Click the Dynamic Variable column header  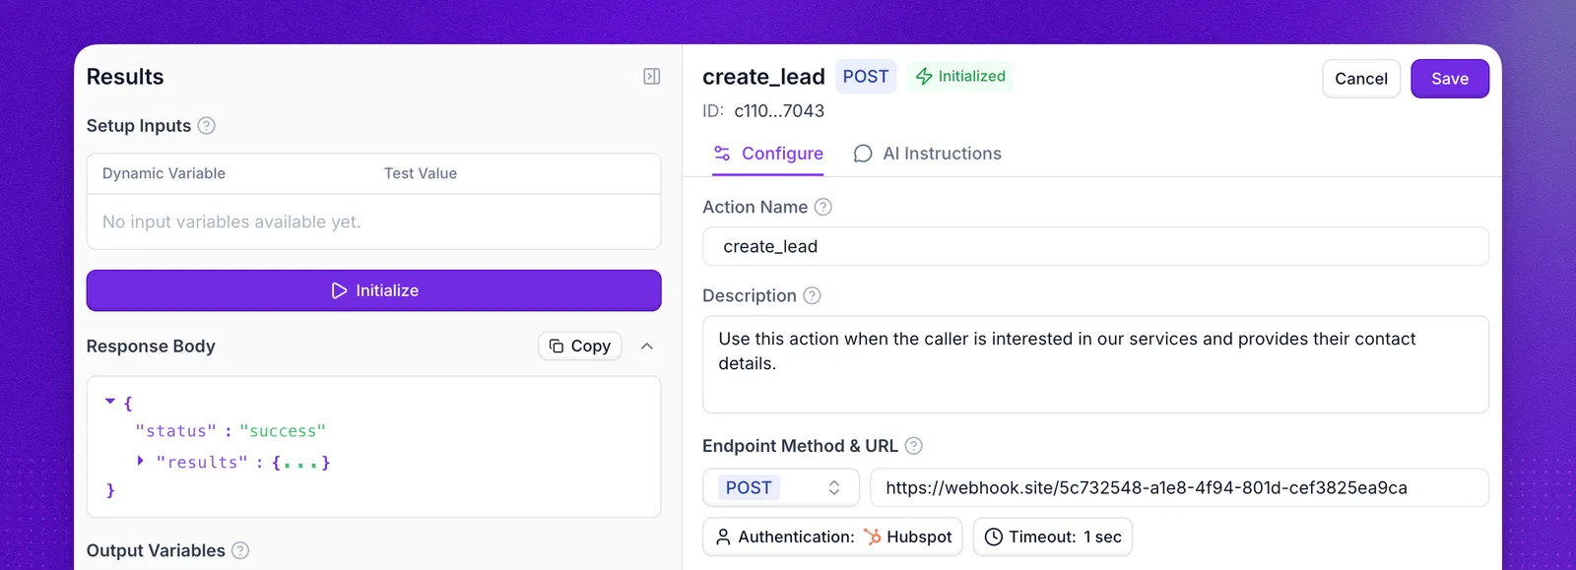(164, 173)
